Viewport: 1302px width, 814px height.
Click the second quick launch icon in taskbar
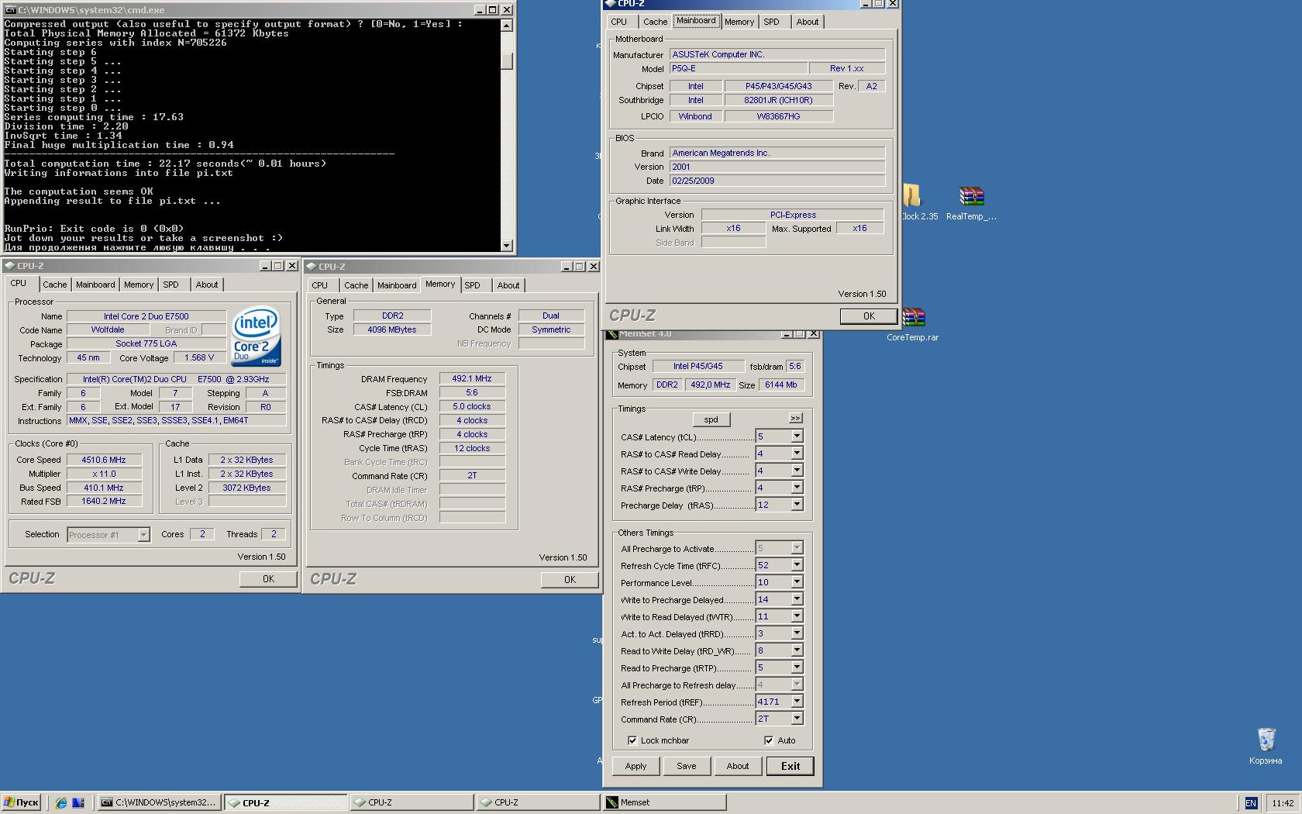tap(78, 802)
